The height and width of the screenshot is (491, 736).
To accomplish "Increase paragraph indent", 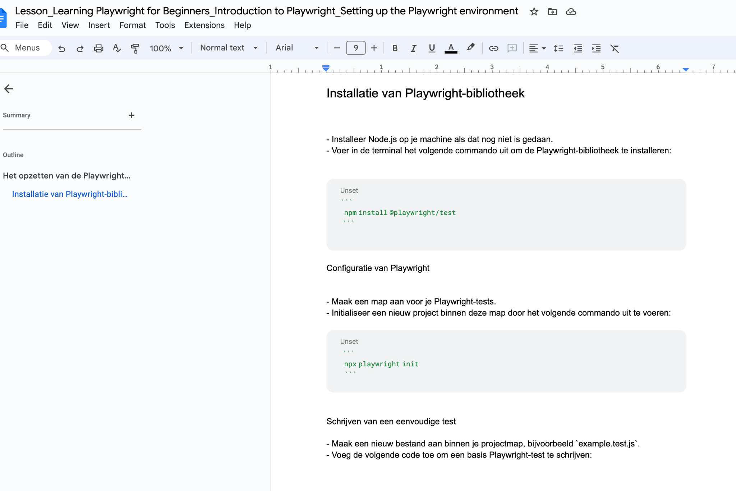I will pyautogui.click(x=596, y=48).
